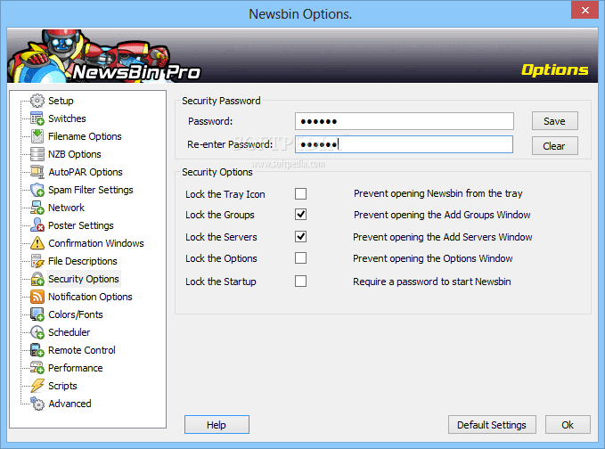Click the Save password button
This screenshot has height=449, width=605.
(554, 121)
